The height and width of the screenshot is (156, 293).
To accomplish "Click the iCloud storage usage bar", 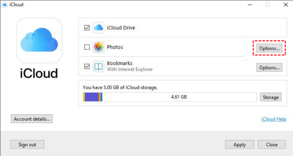I will point(170,97).
